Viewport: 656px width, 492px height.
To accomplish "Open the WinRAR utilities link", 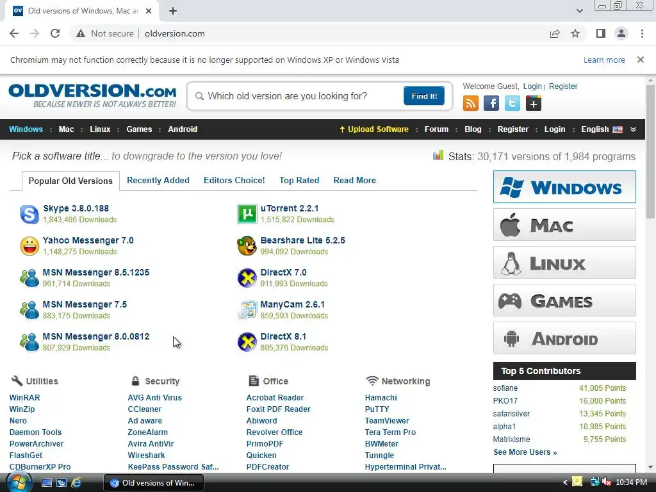I will click(25, 398).
